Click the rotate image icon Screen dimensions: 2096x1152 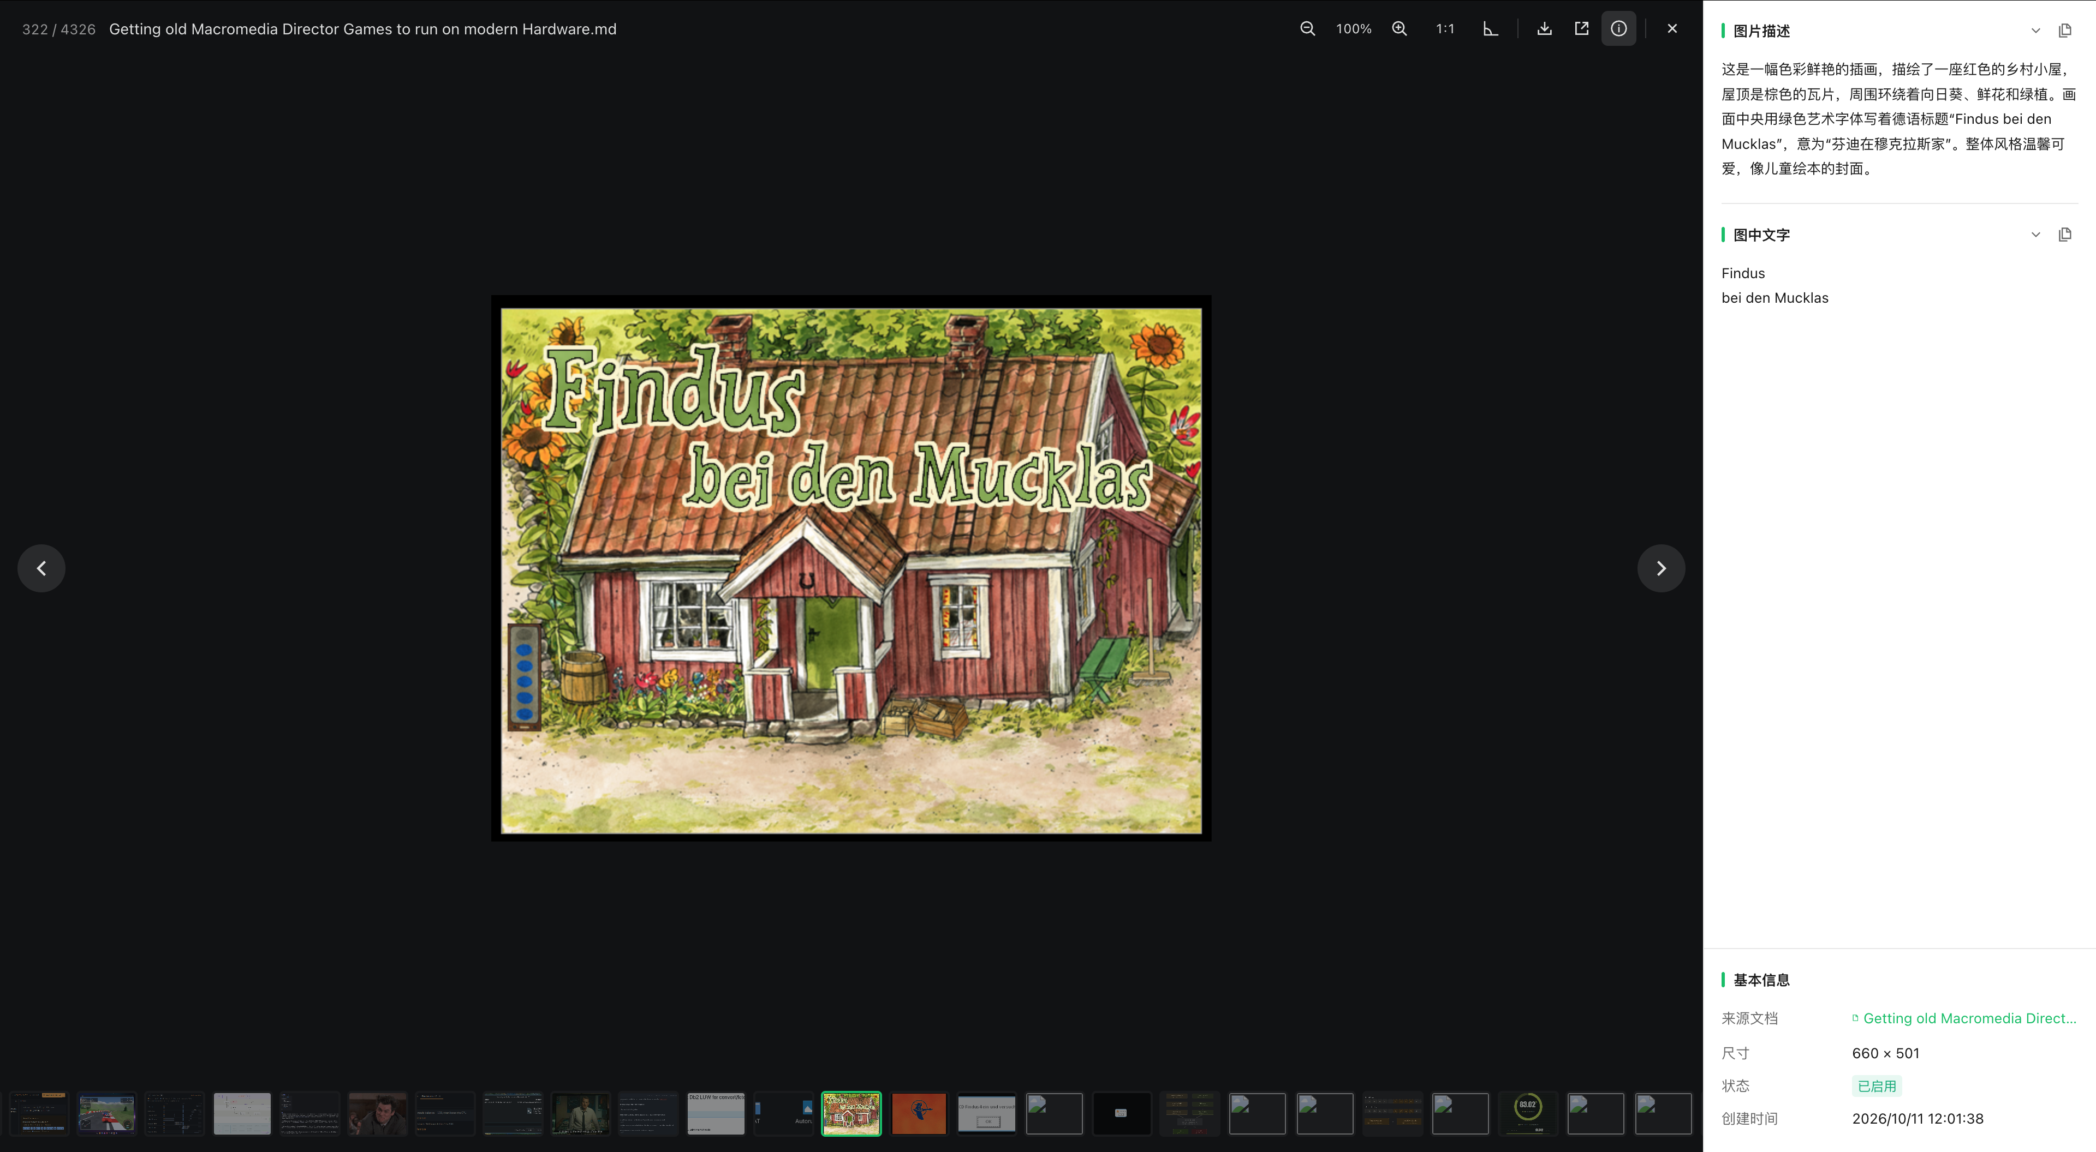coord(1491,28)
